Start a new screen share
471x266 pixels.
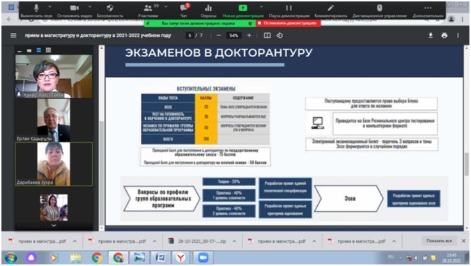click(x=243, y=8)
